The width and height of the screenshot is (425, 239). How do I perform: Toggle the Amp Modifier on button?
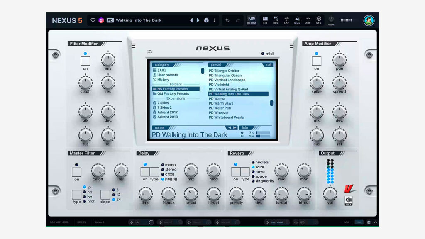pos(317,61)
